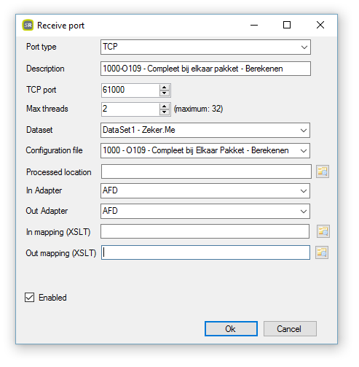Screen dimensions: 359x367
Task: Click into the Processed location field
Action: (206, 171)
